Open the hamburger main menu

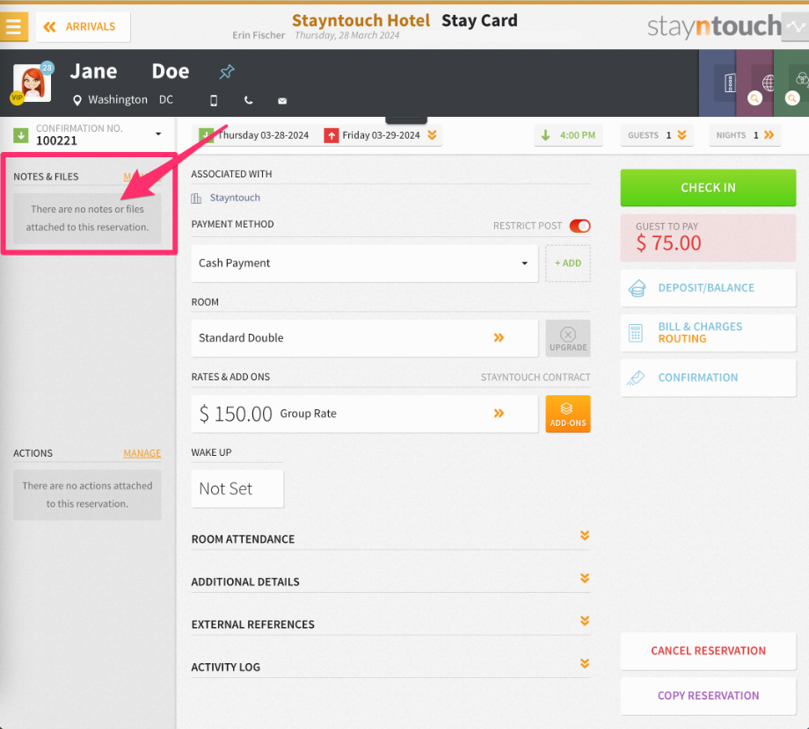coord(14,26)
